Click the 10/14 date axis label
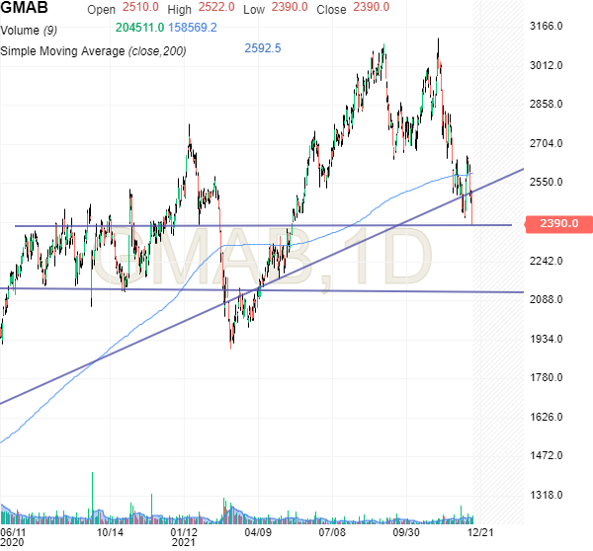The image size is (593, 551). [110, 531]
